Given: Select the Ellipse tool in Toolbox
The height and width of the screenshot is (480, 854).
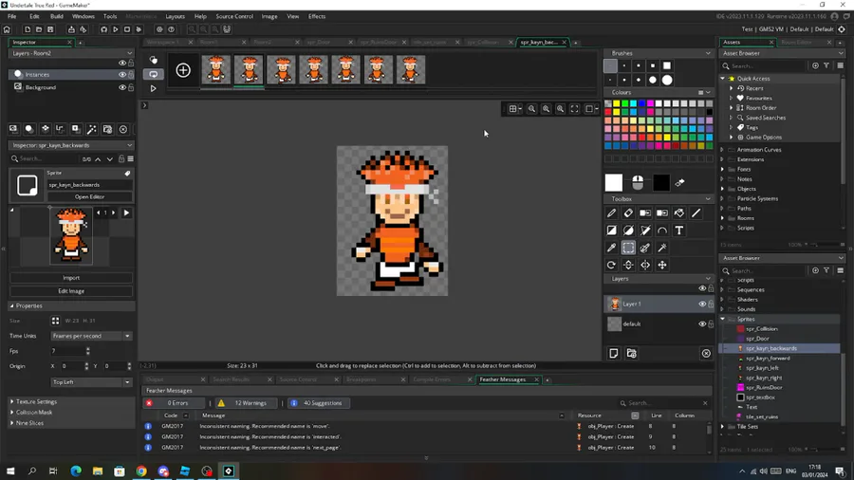Looking at the screenshot, I should click(x=628, y=231).
